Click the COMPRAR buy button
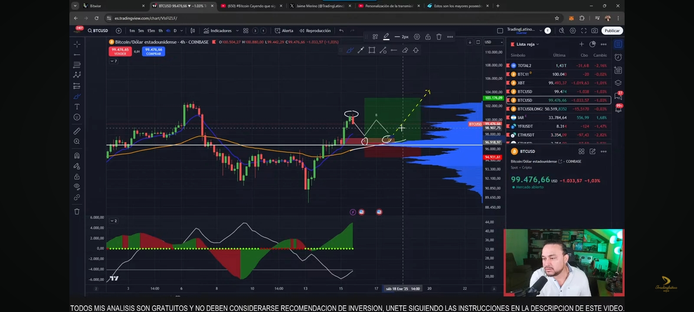This screenshot has width=694, height=312. point(154,51)
